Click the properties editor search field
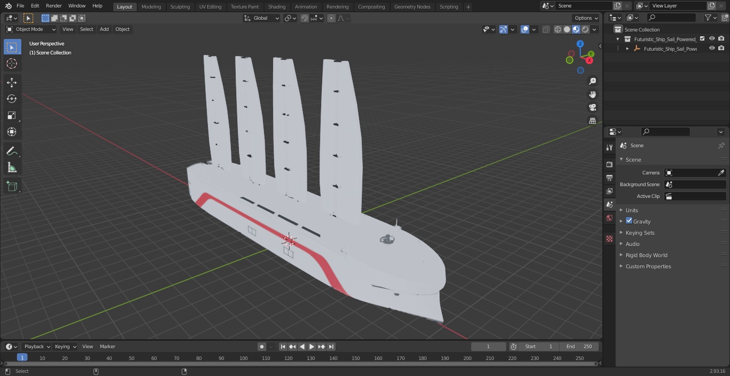 [666, 132]
